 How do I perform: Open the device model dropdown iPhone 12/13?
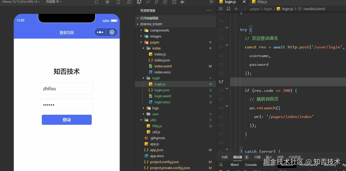click(21, 2)
